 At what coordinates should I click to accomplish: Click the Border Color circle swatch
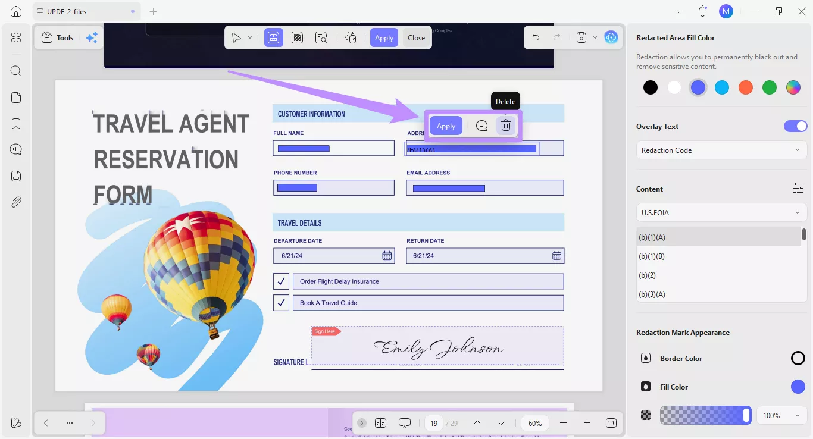[798, 358]
